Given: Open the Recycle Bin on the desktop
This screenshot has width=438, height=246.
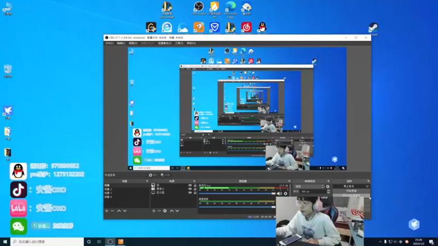Looking at the screenshot, I should pos(8,71).
